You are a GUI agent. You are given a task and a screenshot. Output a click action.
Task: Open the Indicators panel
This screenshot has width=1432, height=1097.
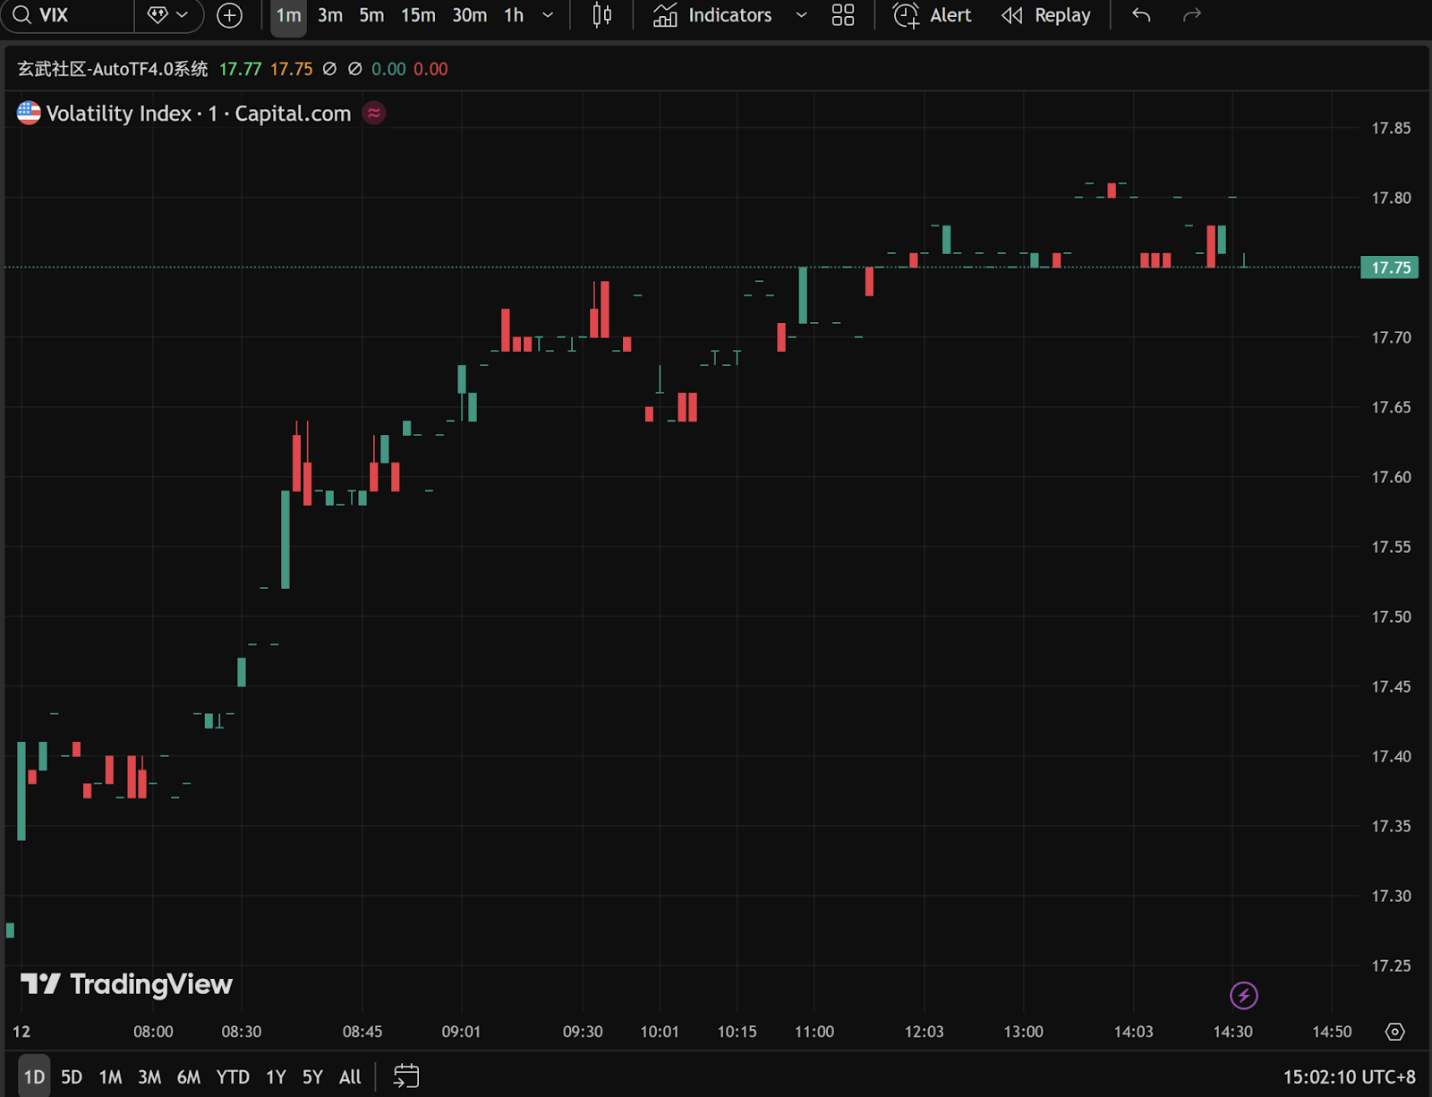click(x=713, y=15)
